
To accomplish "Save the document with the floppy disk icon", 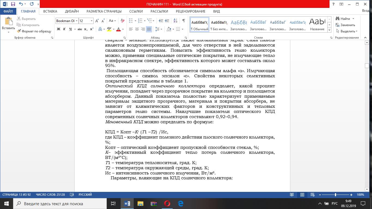I will coord(13,4).
